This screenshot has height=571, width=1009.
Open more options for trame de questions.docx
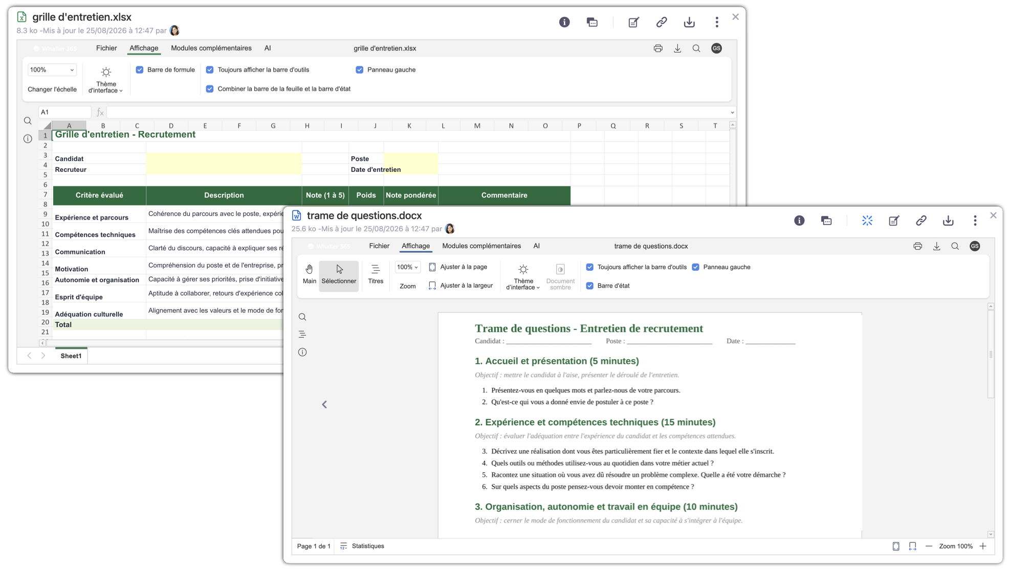click(975, 221)
